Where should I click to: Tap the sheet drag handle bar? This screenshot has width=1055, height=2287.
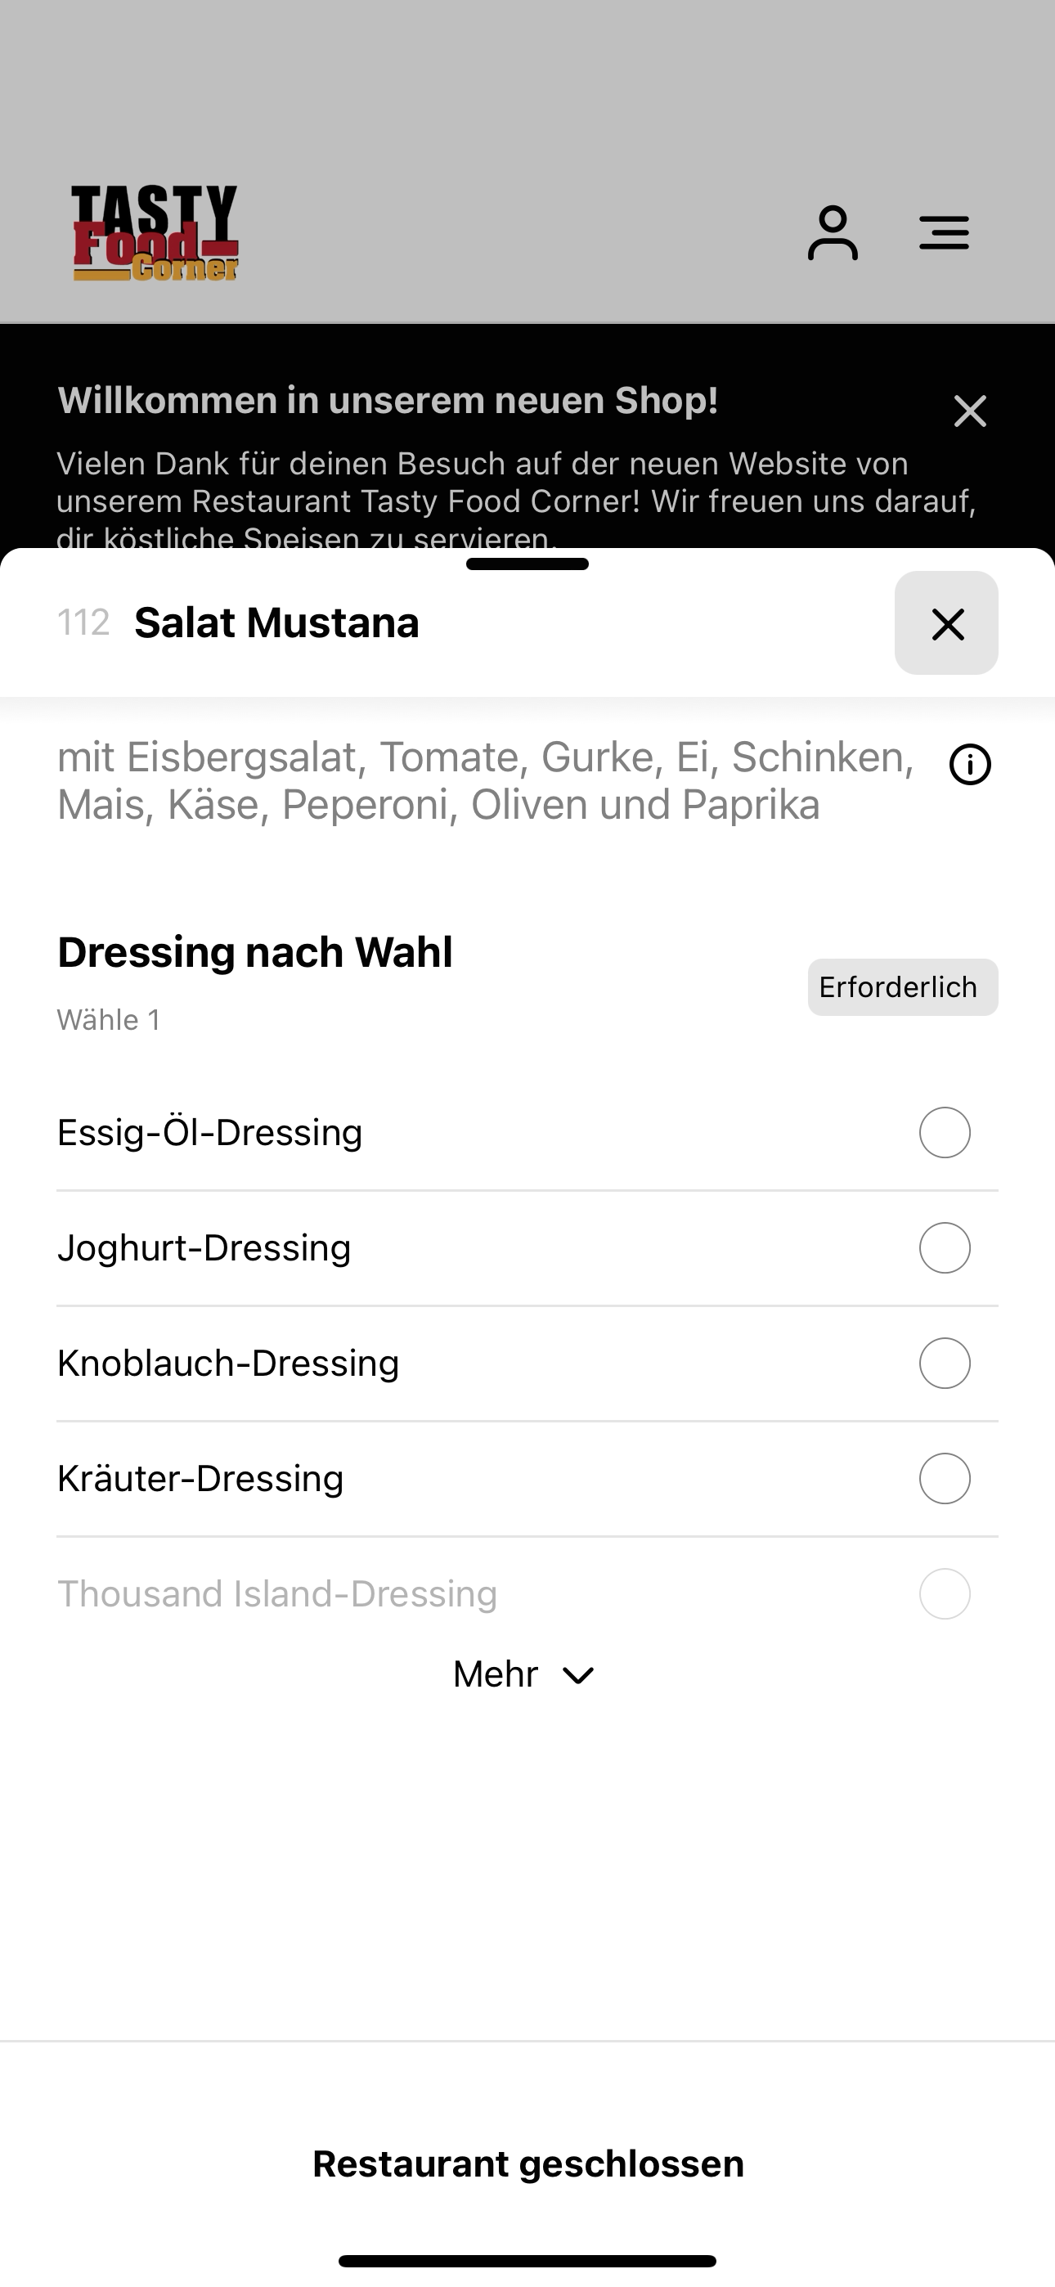527,564
